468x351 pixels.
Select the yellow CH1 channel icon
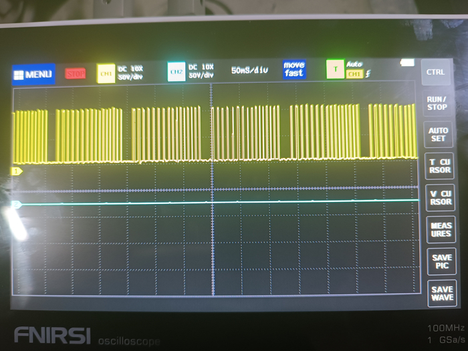[106, 73]
